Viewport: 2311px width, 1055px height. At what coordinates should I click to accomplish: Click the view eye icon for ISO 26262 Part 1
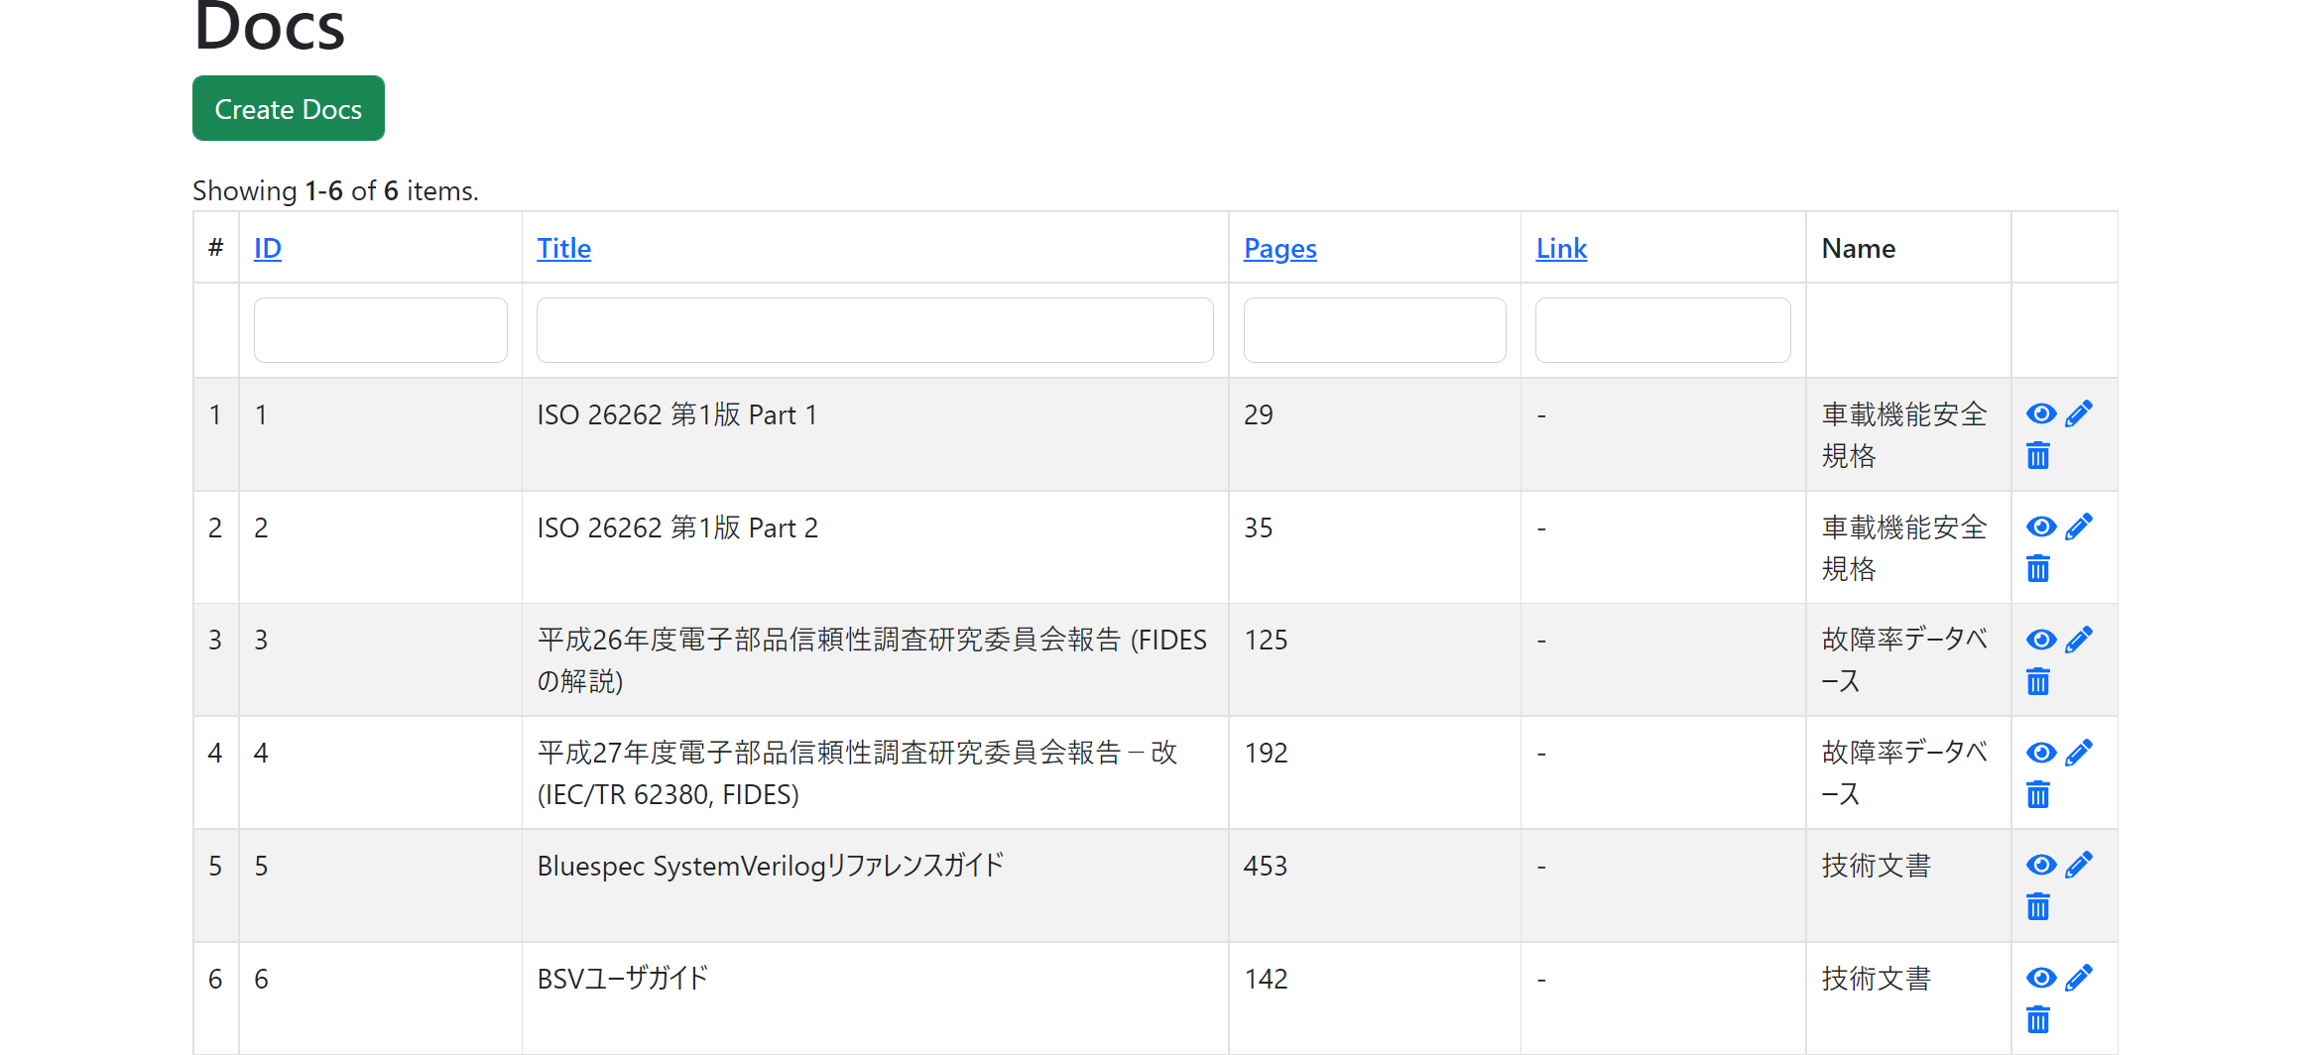[2040, 414]
